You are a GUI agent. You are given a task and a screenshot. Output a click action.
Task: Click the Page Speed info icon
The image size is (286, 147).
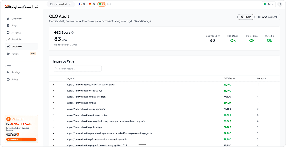click(219, 36)
